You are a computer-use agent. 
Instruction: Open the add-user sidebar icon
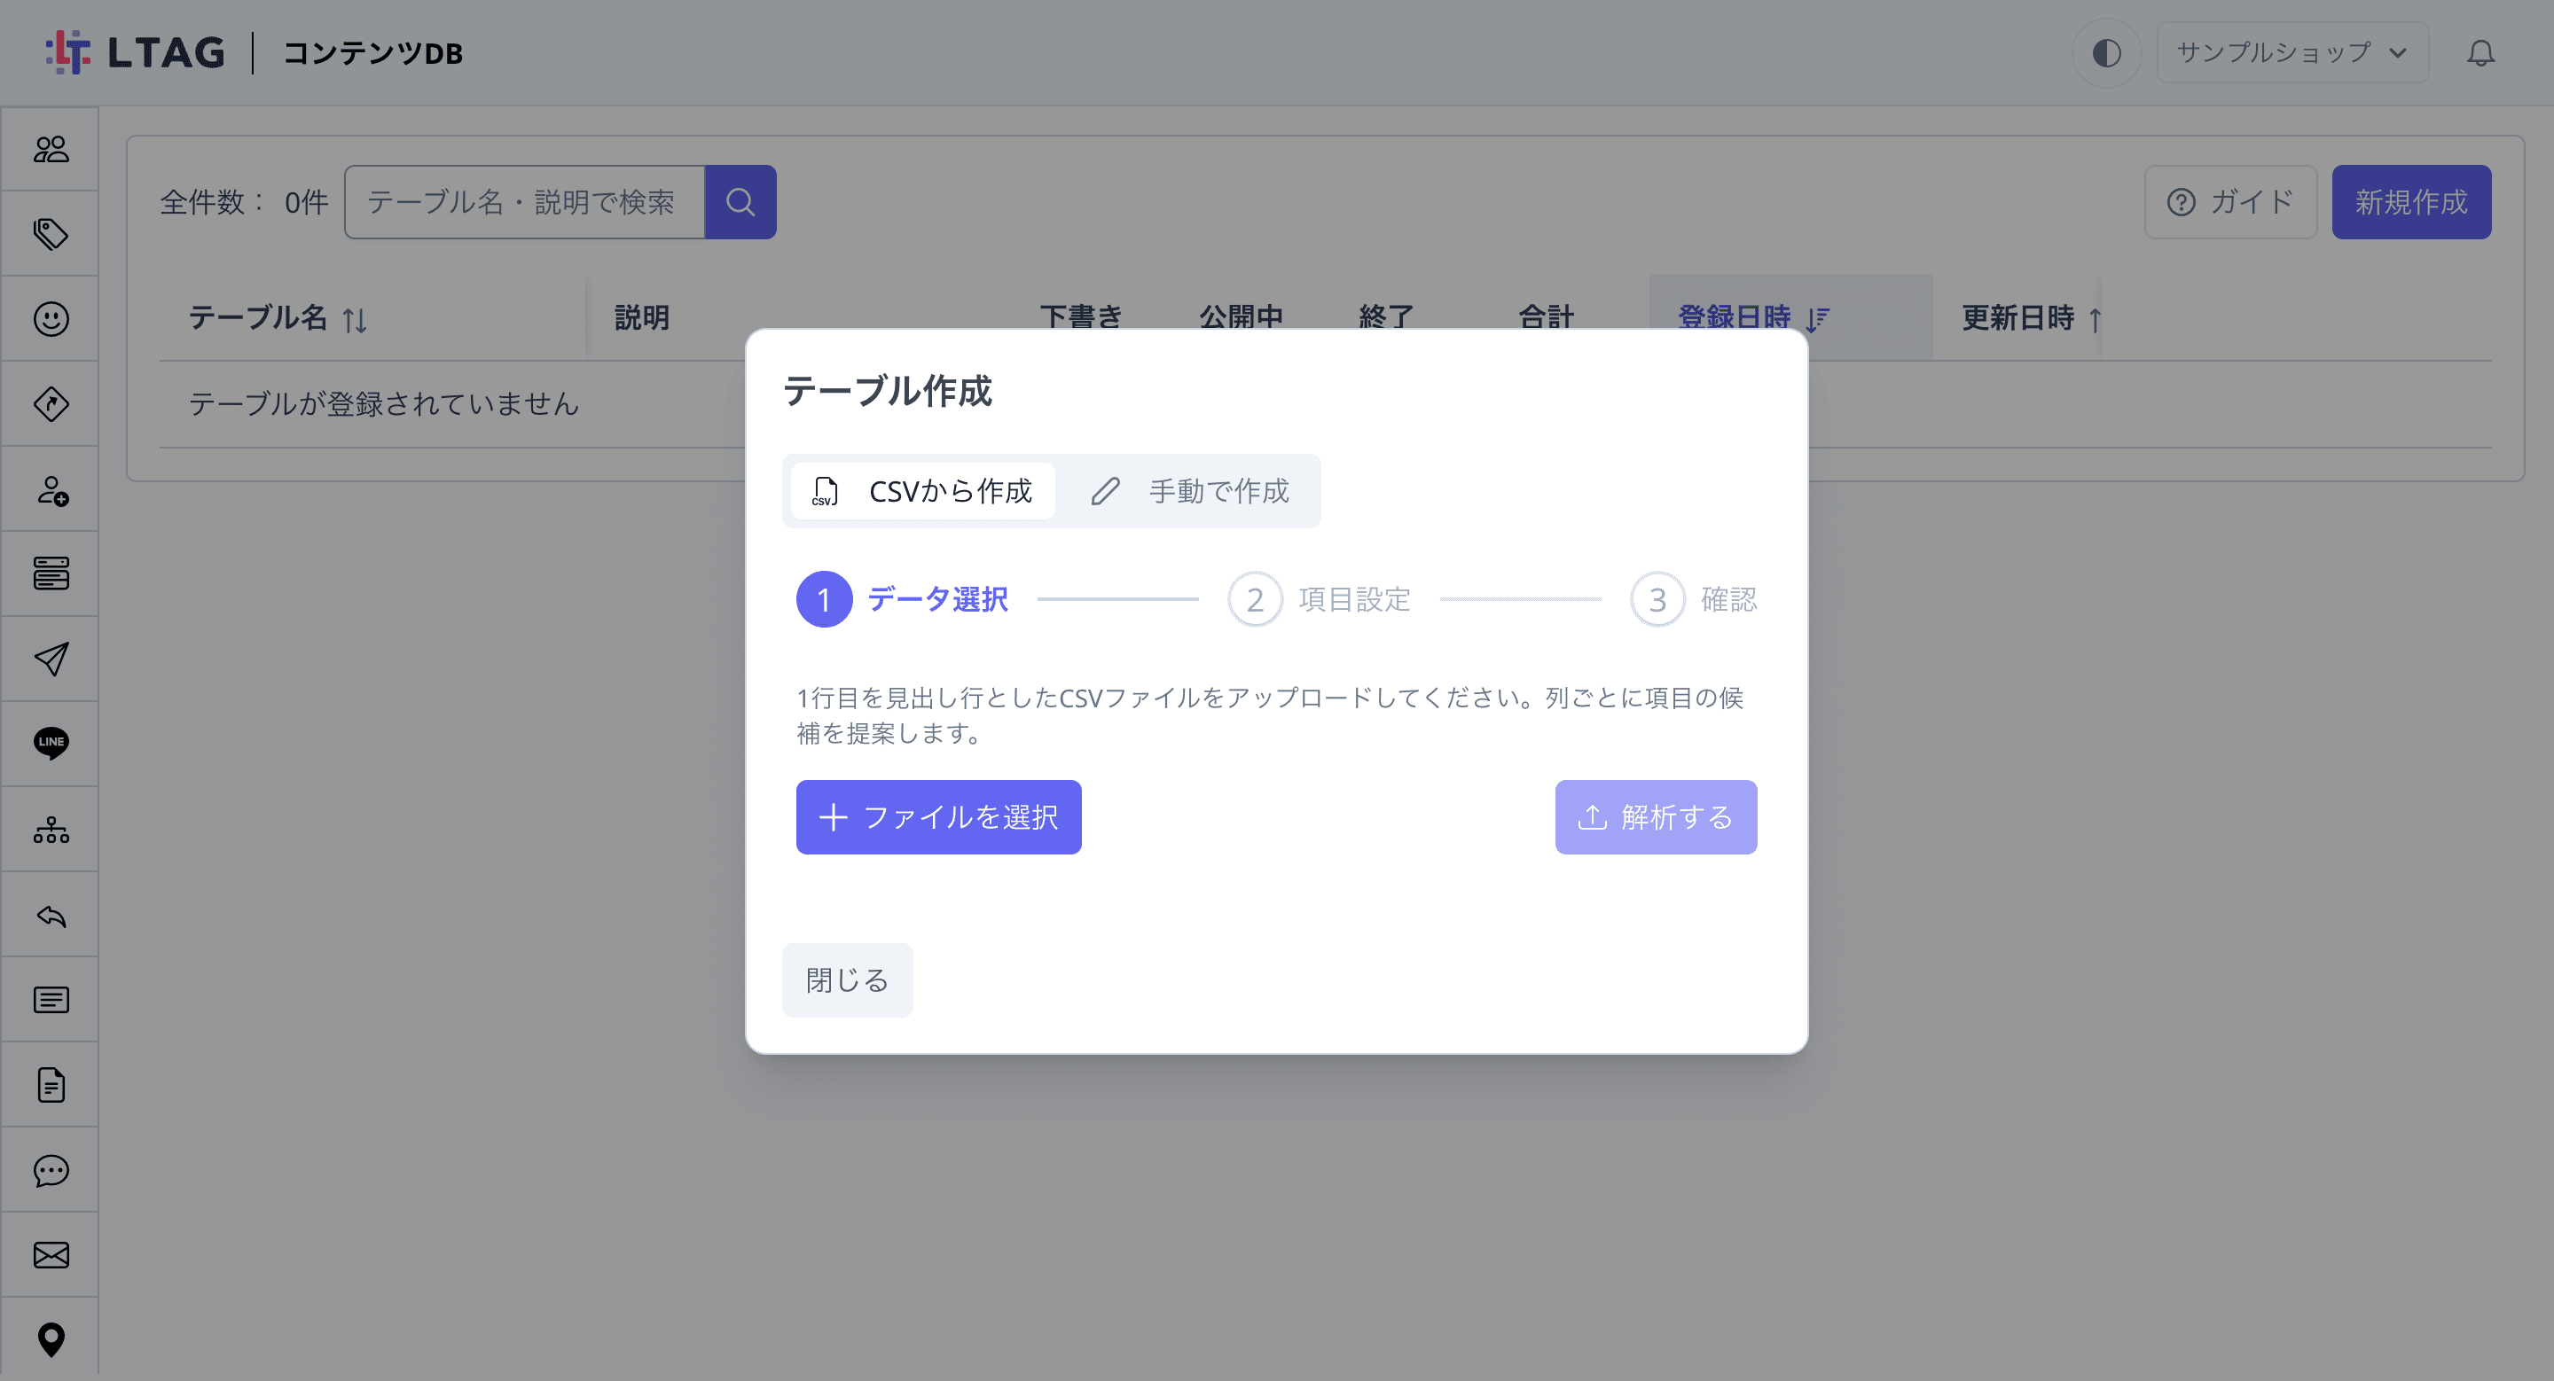51,489
